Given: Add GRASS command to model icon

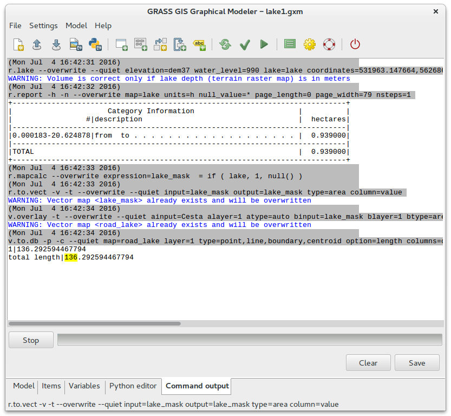Looking at the screenshot, I should tap(121, 44).
